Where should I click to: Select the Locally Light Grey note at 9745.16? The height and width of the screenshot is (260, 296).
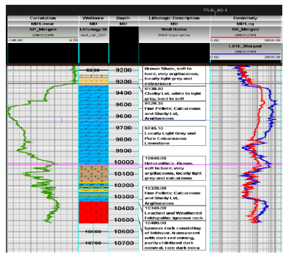[174, 136]
